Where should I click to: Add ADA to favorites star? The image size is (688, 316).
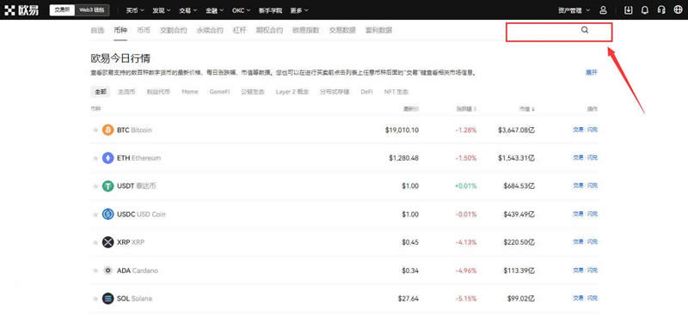[95, 270]
